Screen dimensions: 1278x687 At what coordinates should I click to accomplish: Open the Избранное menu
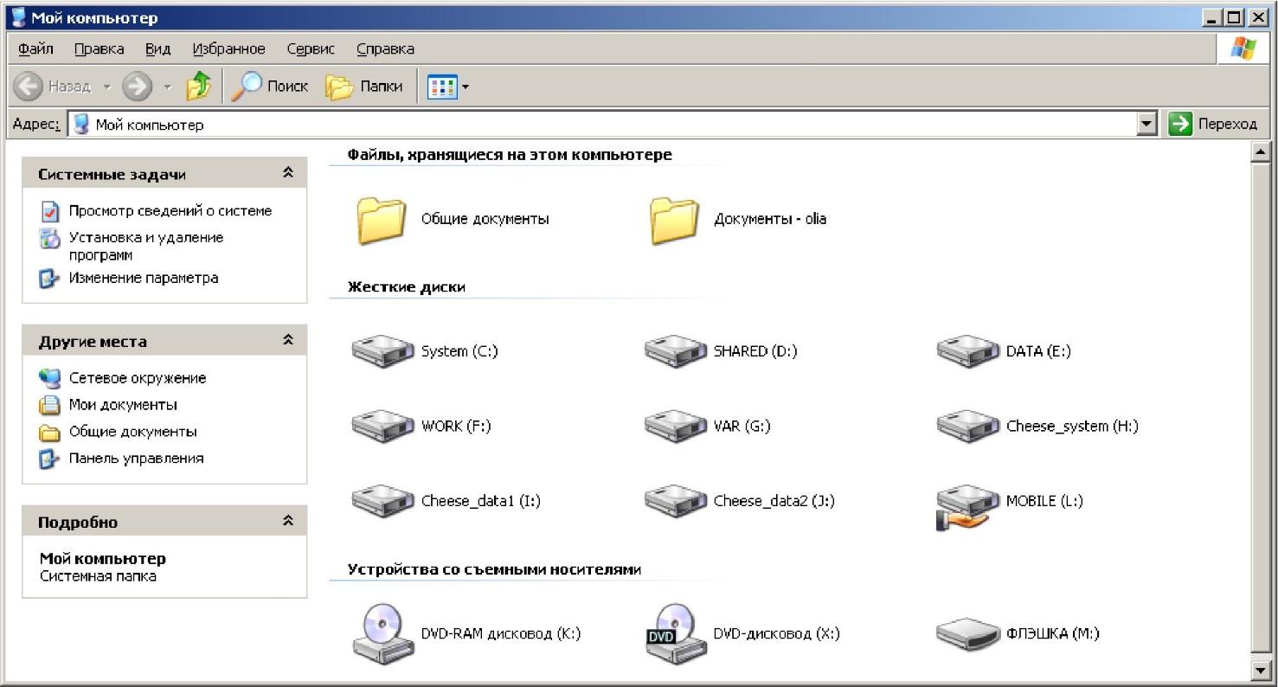pos(228,48)
